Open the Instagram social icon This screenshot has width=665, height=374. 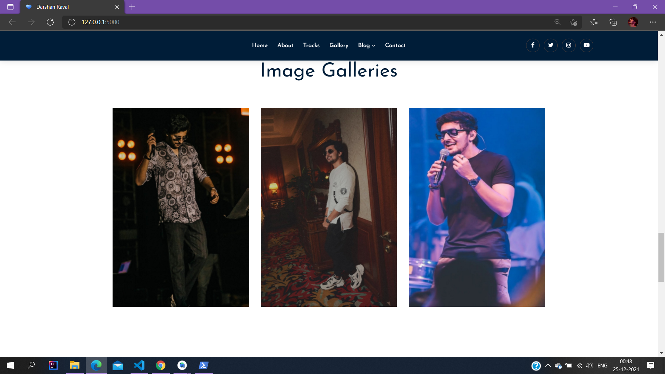point(569,45)
